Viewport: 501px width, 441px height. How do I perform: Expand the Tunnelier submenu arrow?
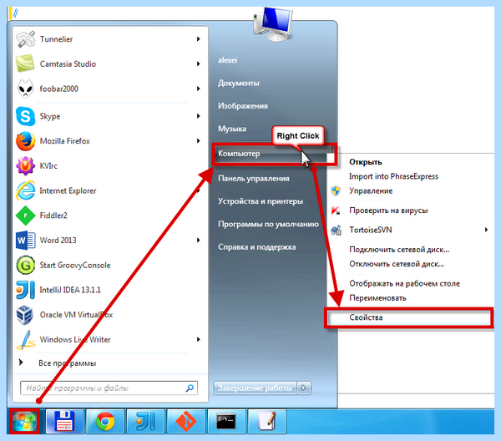pyautogui.click(x=199, y=39)
